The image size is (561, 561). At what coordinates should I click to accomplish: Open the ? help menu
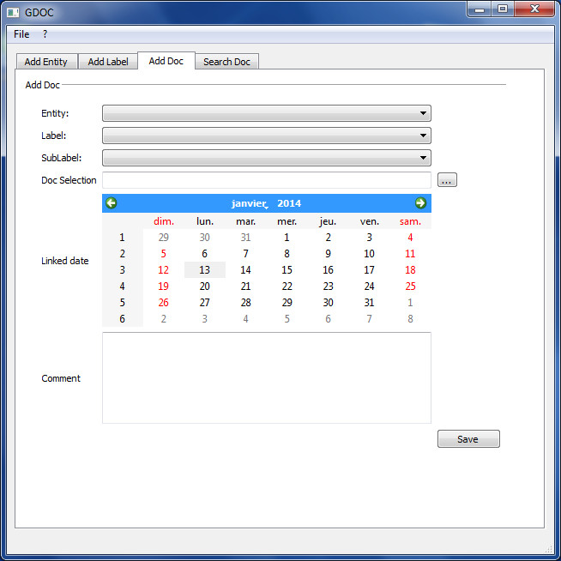(45, 34)
